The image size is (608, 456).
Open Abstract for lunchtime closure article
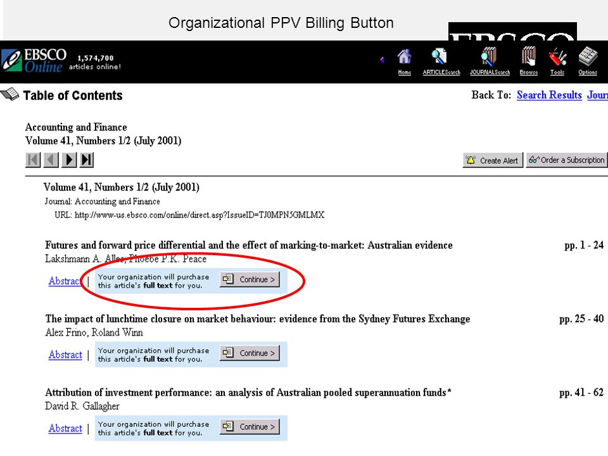[x=65, y=355]
